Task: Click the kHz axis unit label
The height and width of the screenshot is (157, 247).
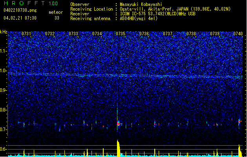Action: click(4, 32)
